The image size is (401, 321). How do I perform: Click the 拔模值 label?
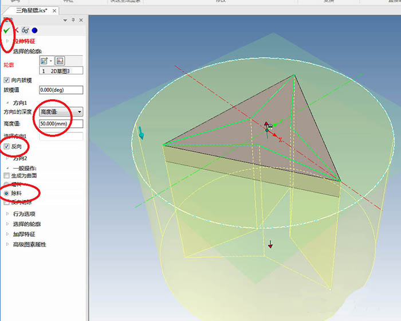tap(11, 90)
